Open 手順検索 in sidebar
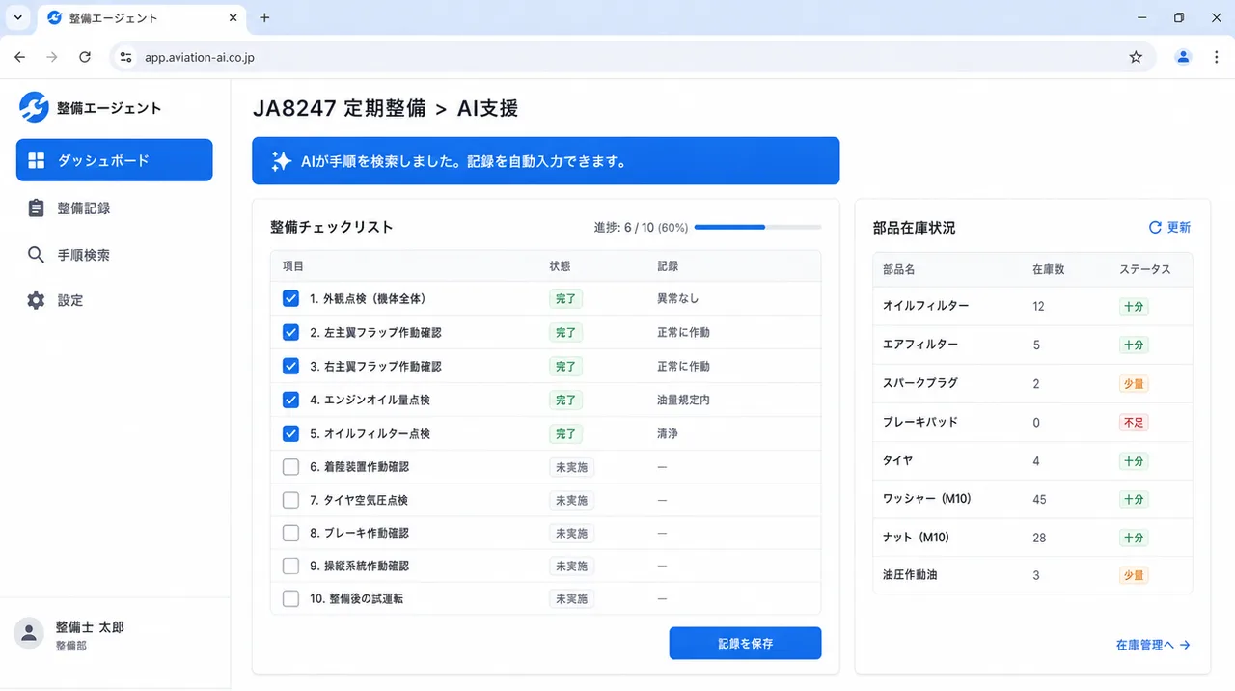The image size is (1235, 691). [x=115, y=255]
